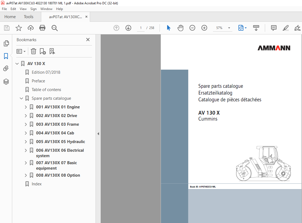302x223 pixels.
Task: Open the scrolling mode keyboard-arrow icon
Action: click(256, 28)
